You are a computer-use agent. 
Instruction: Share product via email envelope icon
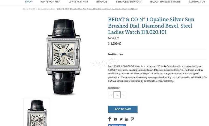(x=115, y=119)
